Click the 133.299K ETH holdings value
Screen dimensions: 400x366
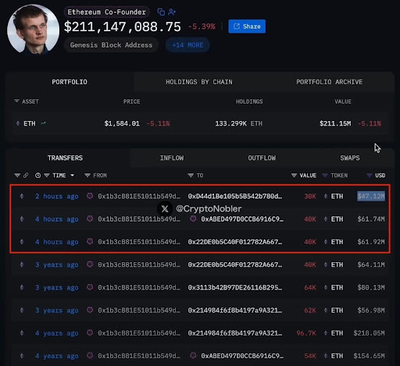[x=238, y=123]
